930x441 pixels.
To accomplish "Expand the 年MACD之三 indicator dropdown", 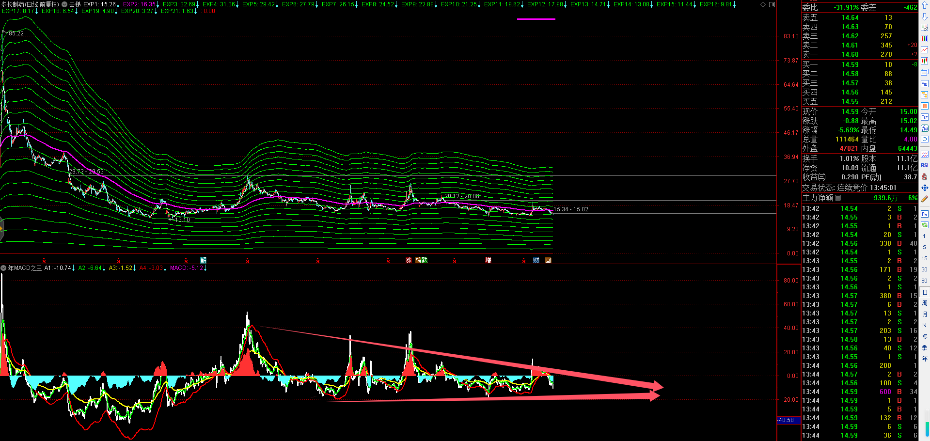I will tap(3, 268).
